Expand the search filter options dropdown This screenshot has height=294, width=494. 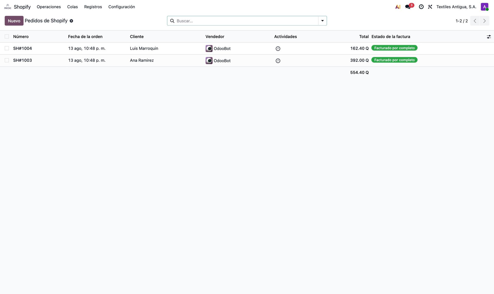[322, 21]
